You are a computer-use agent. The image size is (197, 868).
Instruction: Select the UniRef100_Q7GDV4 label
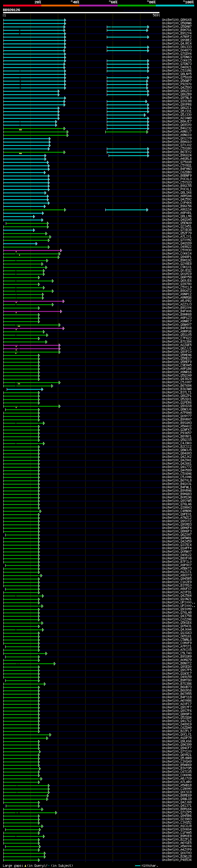[x=177, y=54]
